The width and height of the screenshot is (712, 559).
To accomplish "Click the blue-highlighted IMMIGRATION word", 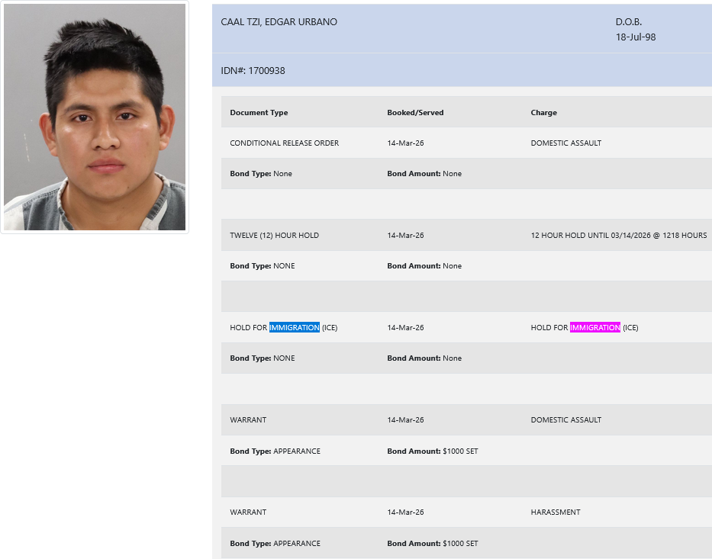I will point(294,328).
